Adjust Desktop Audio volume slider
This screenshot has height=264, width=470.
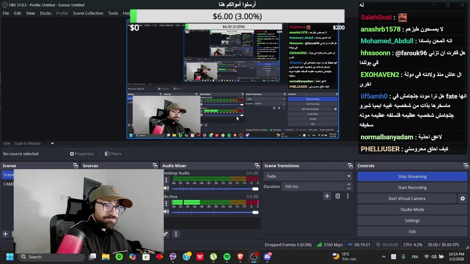coord(215,188)
